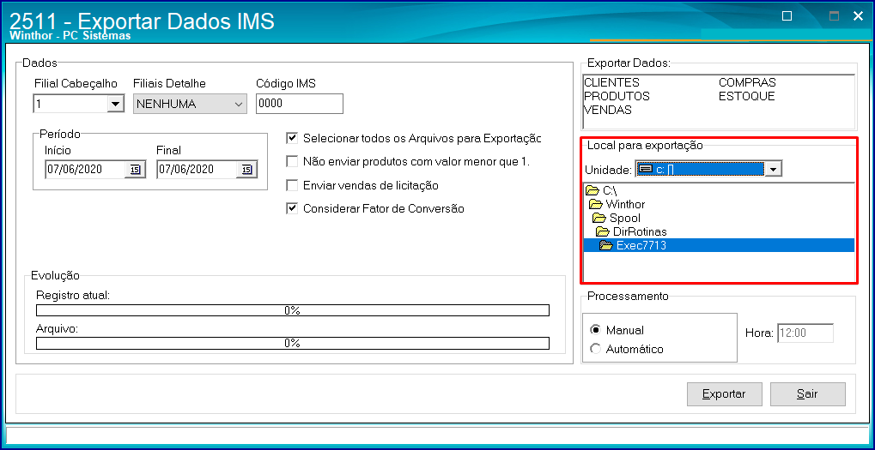Enable Não enviar produtos com valor menor
This screenshot has width=875, height=450.
(292, 161)
